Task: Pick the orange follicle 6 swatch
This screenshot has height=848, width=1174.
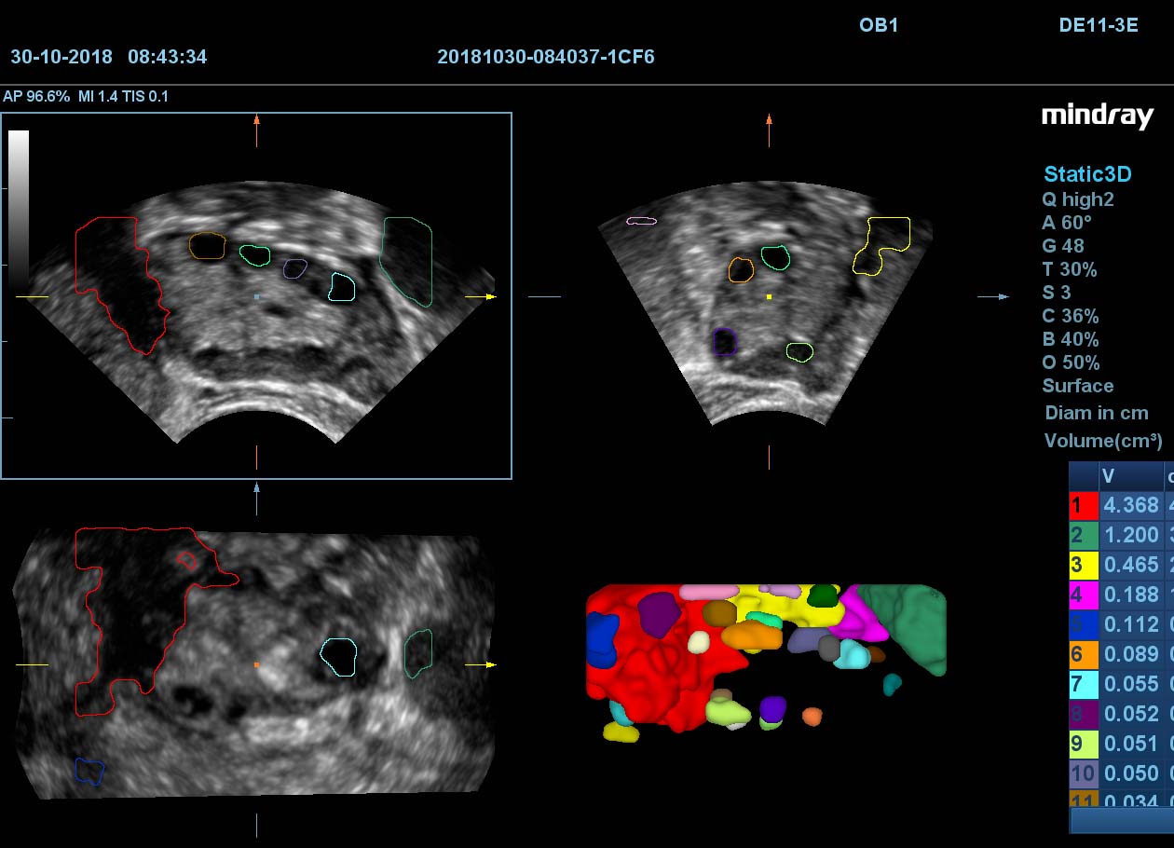Action: 1083,654
